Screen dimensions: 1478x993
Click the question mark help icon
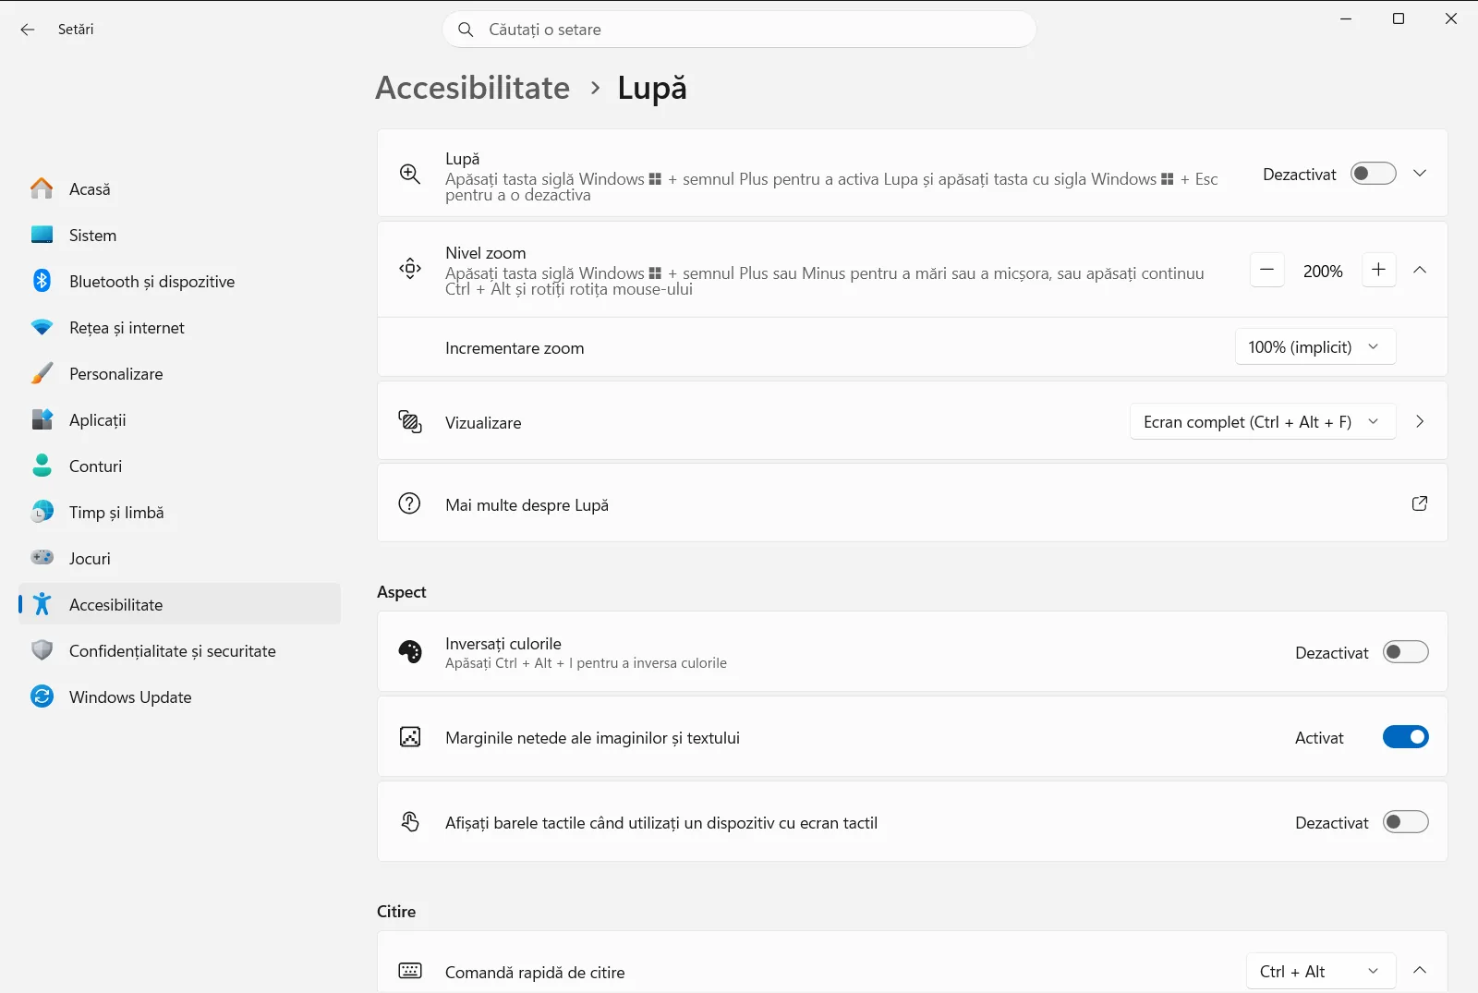pos(409,503)
